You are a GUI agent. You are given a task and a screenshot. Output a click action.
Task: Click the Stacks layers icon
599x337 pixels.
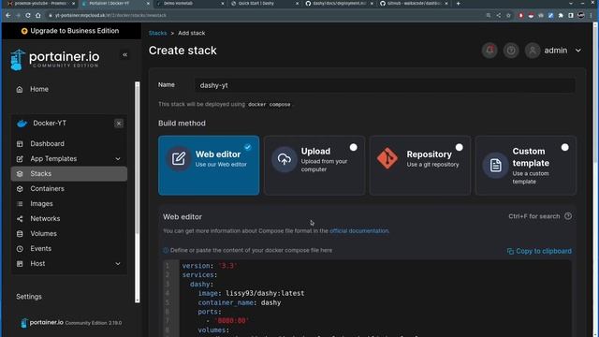[20, 173]
